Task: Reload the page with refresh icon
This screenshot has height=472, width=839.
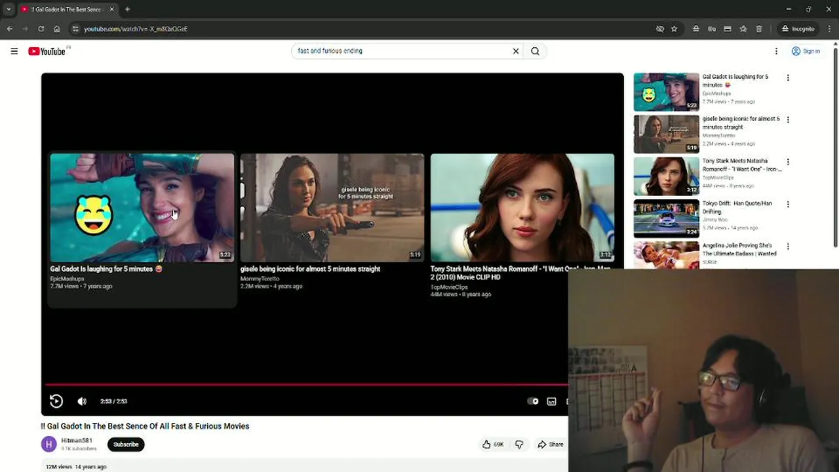Action: click(41, 29)
